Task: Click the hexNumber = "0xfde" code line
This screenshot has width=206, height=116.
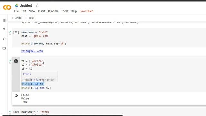Action: [x=36, y=112]
